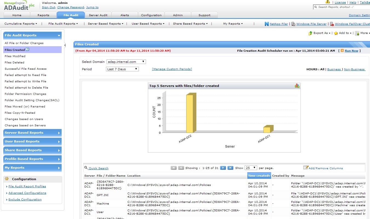Viewport: 370px width, 219px height.
Task: Open Cumulative Reports menu
Action: pyautogui.click(x=21, y=24)
